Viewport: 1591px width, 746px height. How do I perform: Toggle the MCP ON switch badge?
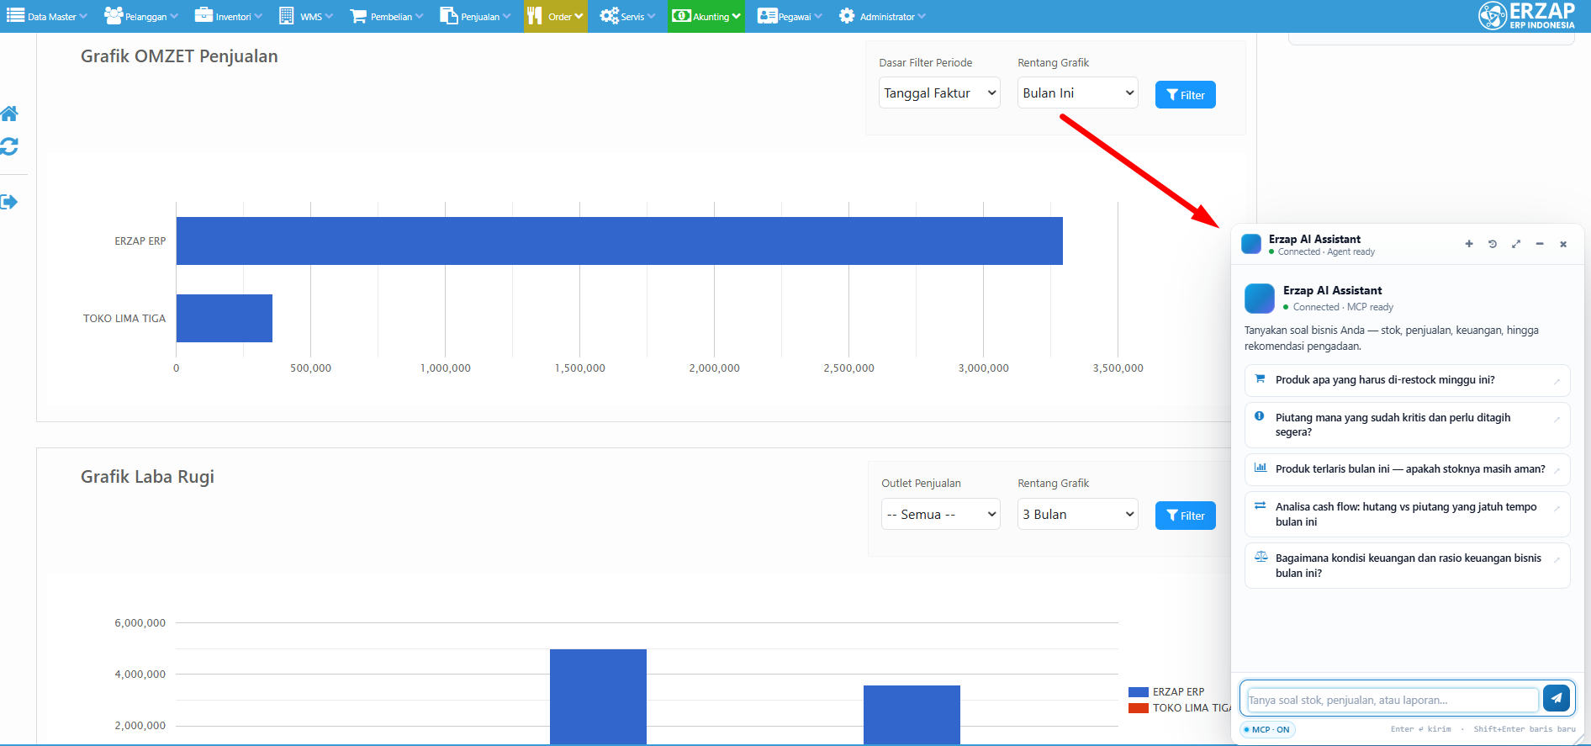[1267, 729]
